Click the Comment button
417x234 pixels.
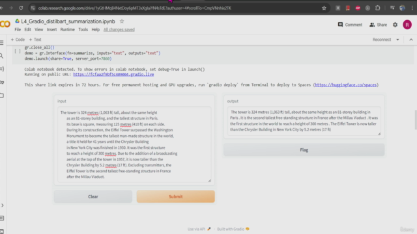pos(350,25)
